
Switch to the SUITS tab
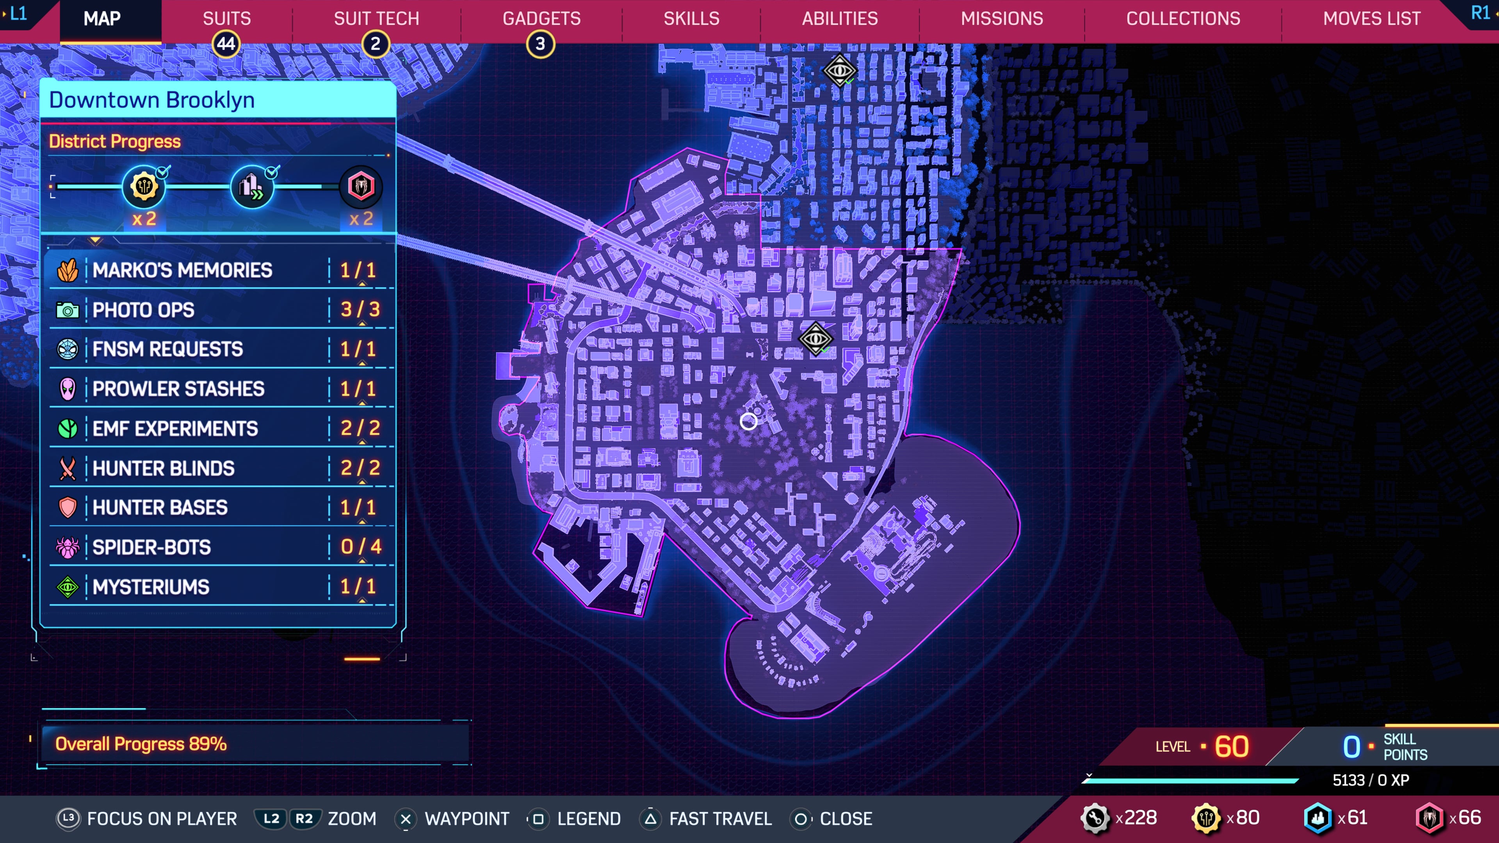pyautogui.click(x=226, y=19)
